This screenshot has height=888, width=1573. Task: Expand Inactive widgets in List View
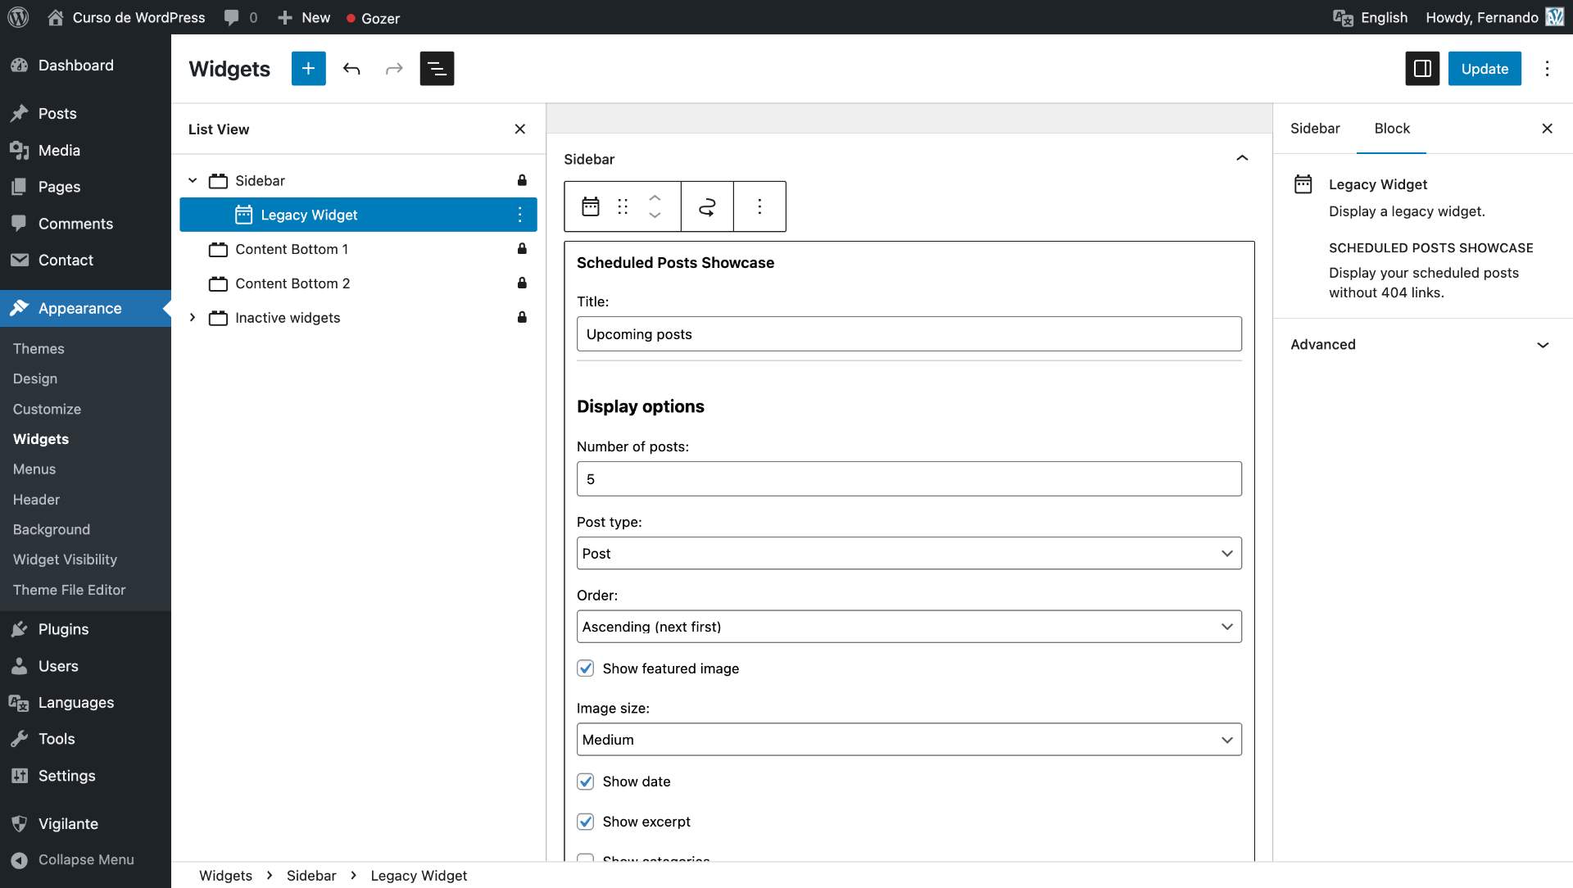point(193,318)
